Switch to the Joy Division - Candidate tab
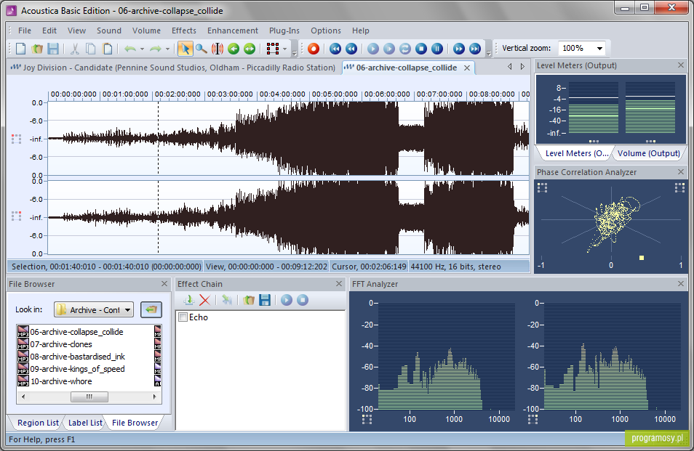 (174, 68)
